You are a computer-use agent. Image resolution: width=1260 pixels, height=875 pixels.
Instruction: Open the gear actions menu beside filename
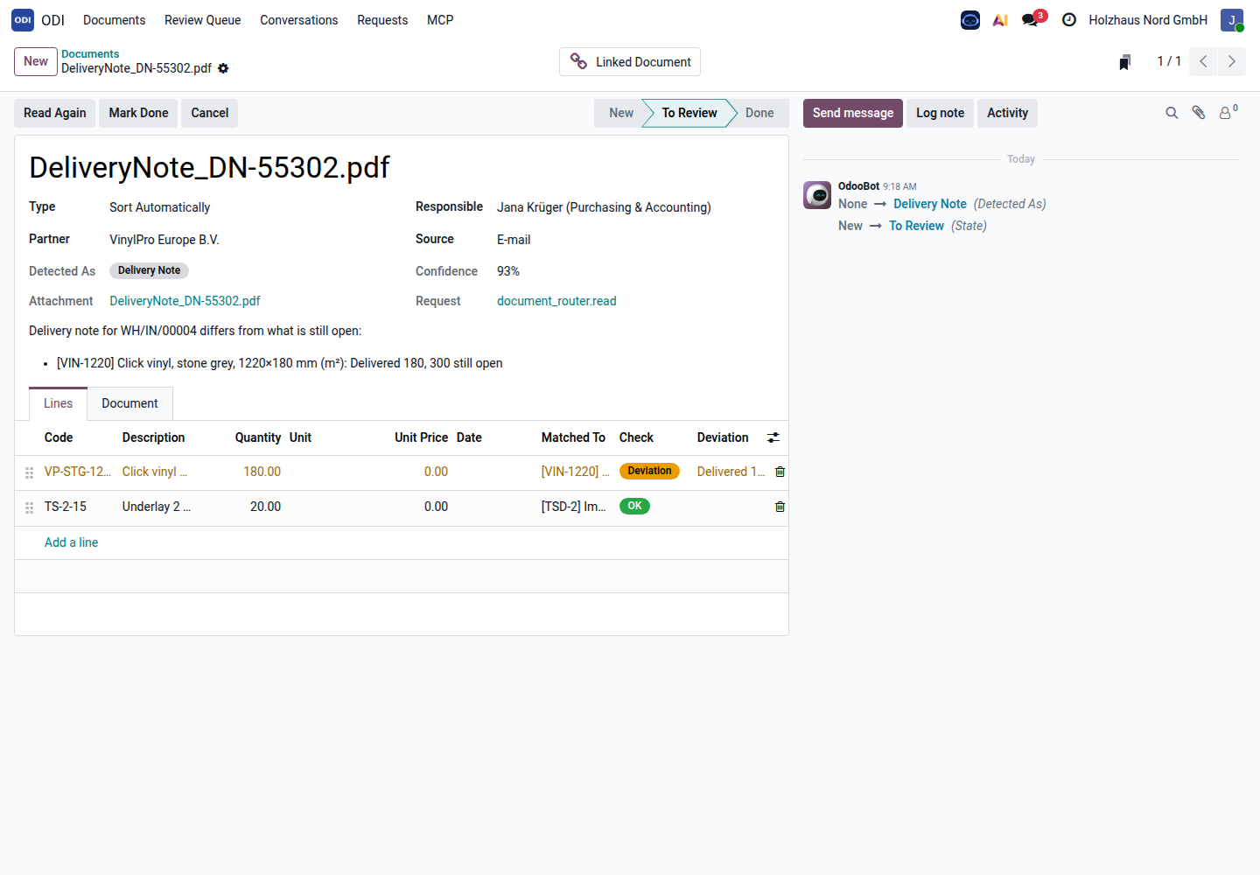(x=223, y=68)
